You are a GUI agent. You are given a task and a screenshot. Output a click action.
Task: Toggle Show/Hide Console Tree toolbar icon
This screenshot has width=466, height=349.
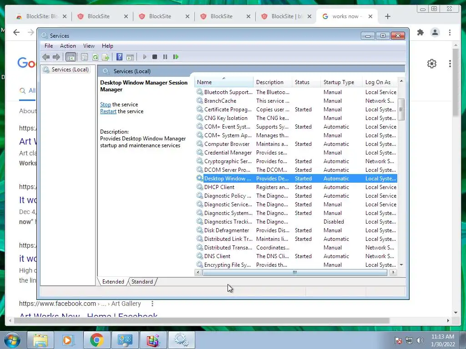pyautogui.click(x=71, y=57)
